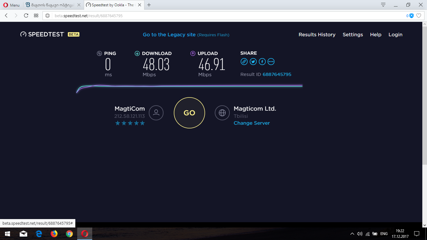Open the network status tray icon
Screen dimensions: 427x240
click(x=367, y=234)
